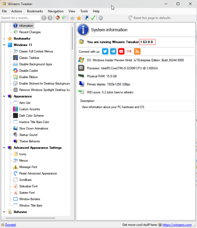Click WEI score click here to refresh

point(110,92)
